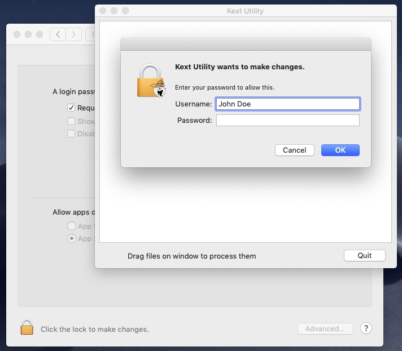Go forward in System Preferences window
The width and height of the screenshot is (402, 351).
(74, 34)
